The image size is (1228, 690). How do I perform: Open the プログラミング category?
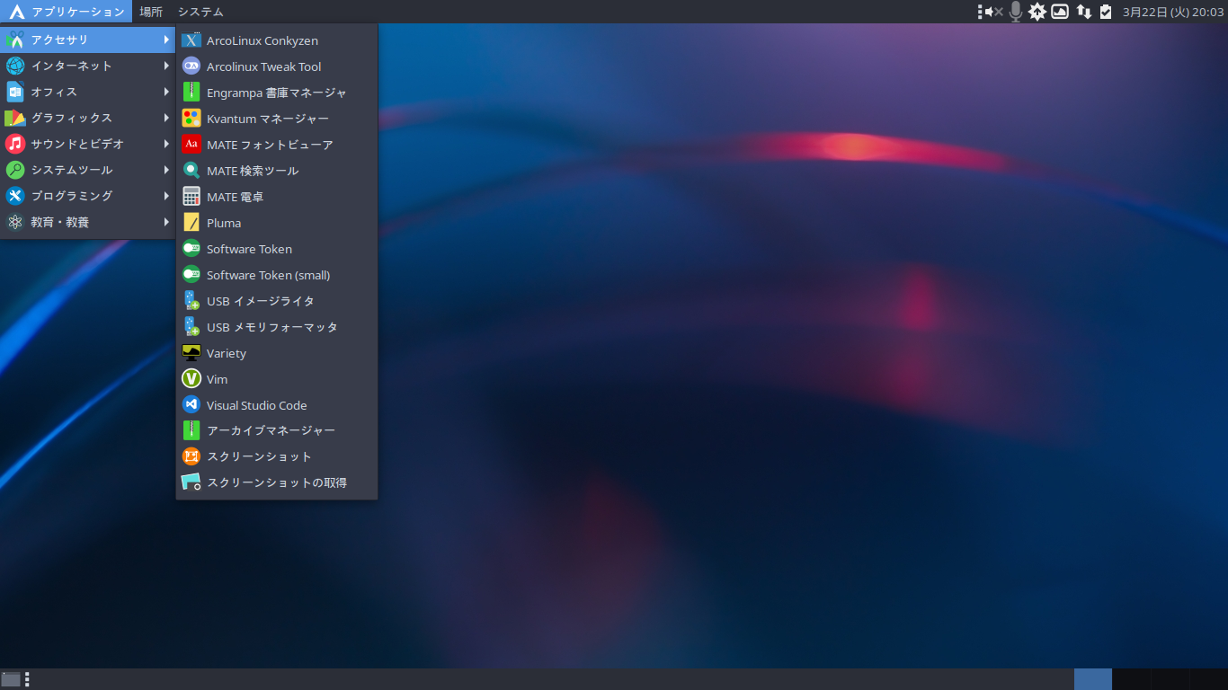coord(87,196)
